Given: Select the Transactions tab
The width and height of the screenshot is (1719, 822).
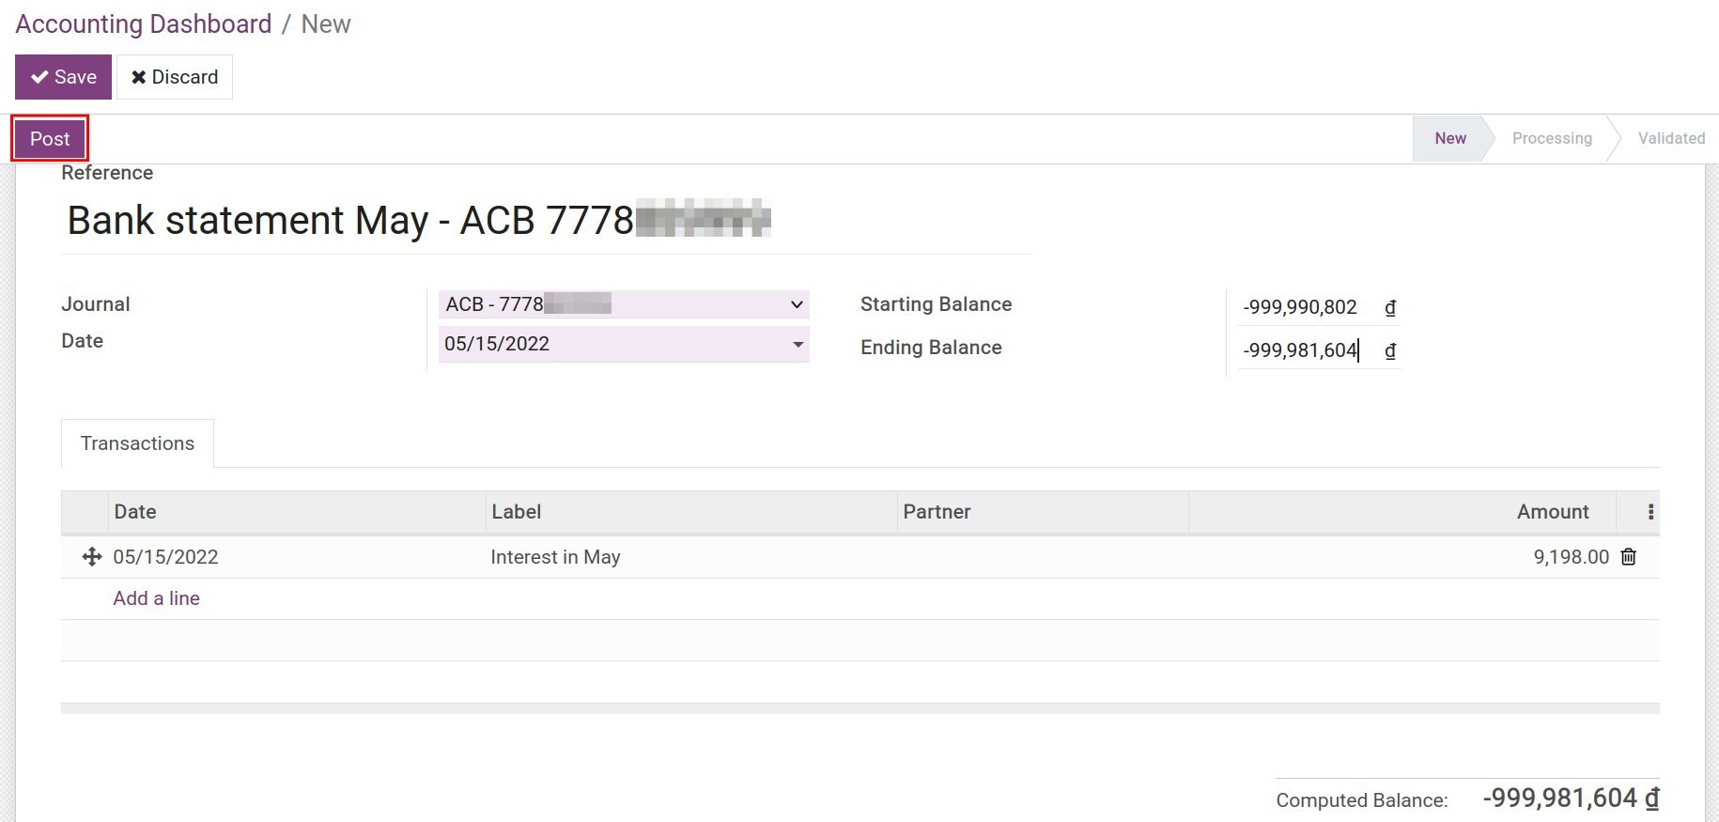Looking at the screenshot, I should (137, 443).
